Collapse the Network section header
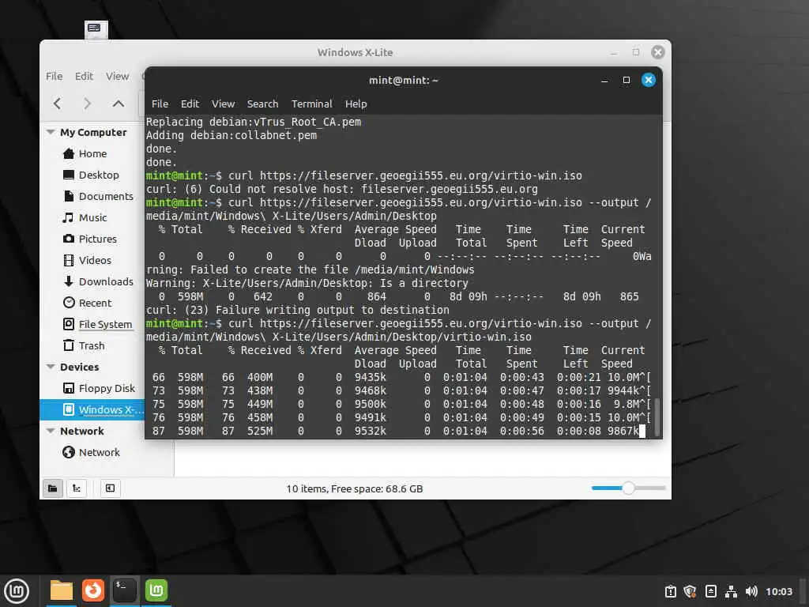Screen dimensions: 809x607 tap(51, 431)
